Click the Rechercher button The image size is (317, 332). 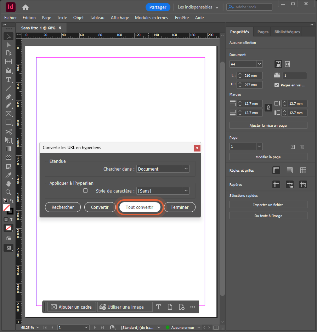coord(63,207)
